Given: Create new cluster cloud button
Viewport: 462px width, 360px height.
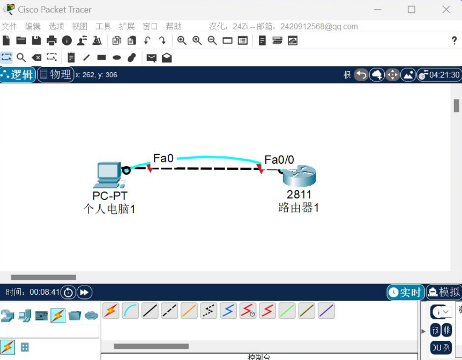Looking at the screenshot, I should click(377, 75).
